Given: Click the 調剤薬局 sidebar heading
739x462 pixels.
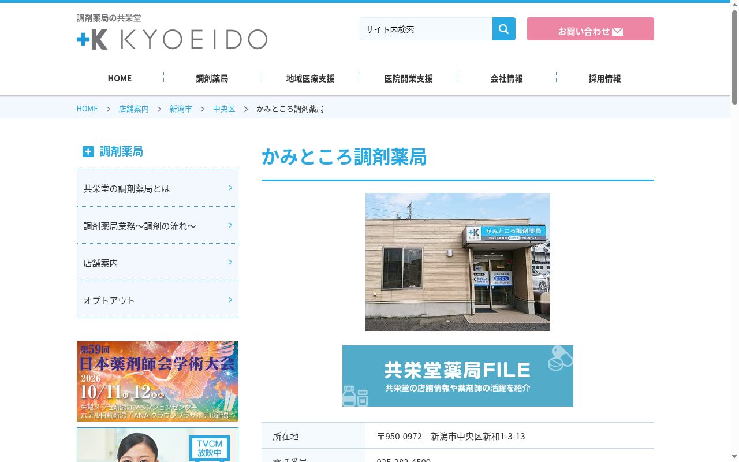Looking at the screenshot, I should tap(121, 151).
